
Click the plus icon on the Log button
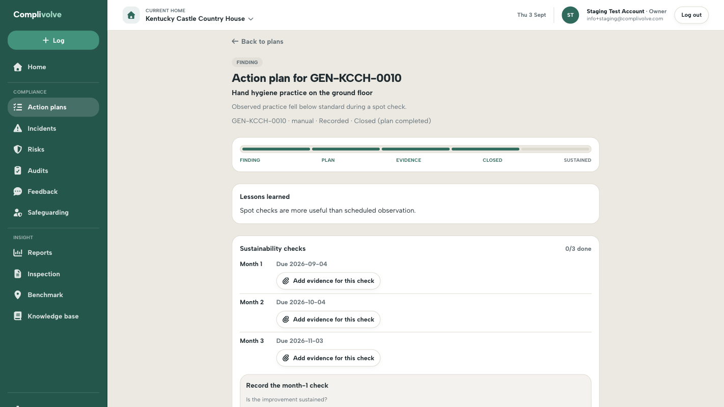(x=46, y=40)
